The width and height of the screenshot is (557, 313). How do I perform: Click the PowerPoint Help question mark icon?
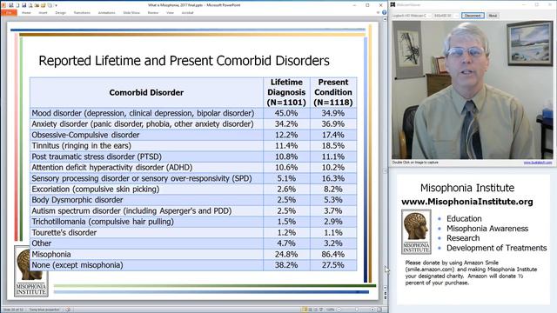coord(384,12)
